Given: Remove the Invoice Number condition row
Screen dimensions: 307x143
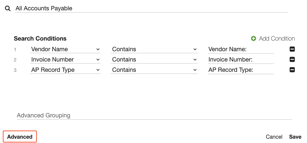Looking at the screenshot, I should click(292, 60).
